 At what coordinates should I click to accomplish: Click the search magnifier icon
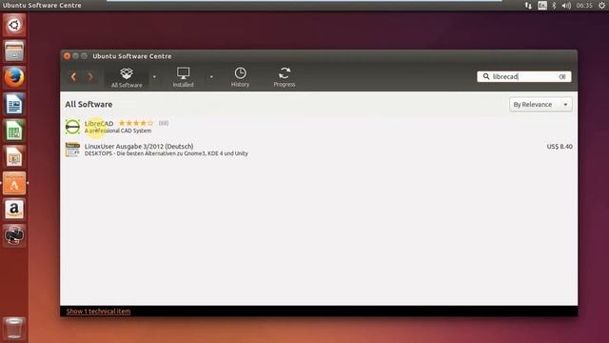tap(486, 76)
